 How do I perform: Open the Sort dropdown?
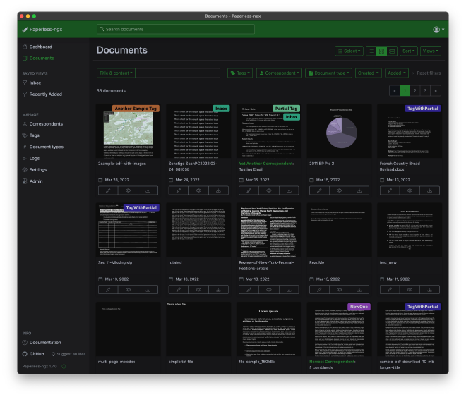409,51
